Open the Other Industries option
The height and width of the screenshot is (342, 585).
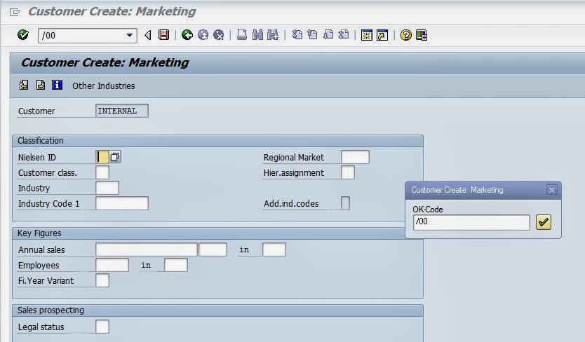[103, 85]
